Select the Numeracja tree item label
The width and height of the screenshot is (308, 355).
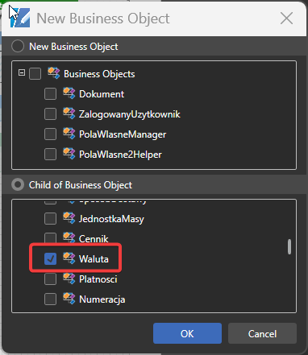tap(102, 299)
